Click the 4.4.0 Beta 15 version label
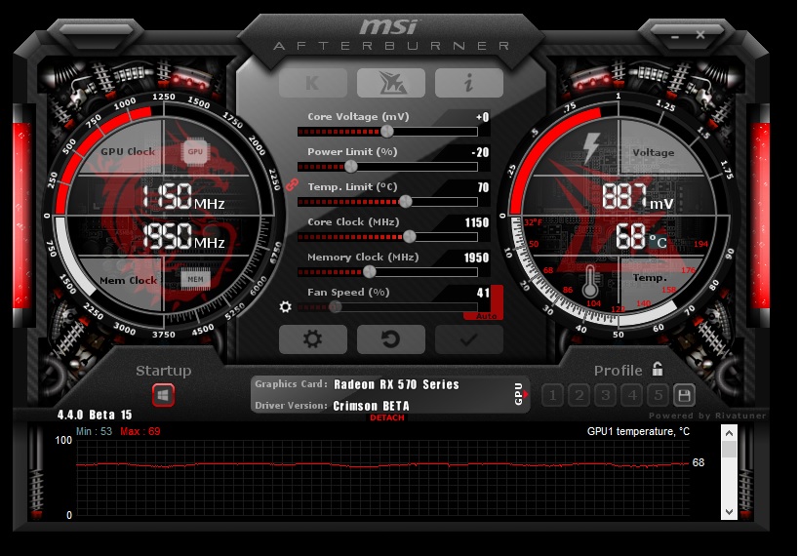 point(95,415)
